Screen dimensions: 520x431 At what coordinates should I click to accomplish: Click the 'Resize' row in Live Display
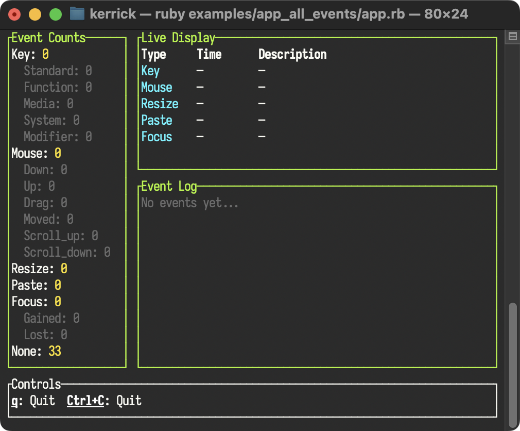point(317,104)
